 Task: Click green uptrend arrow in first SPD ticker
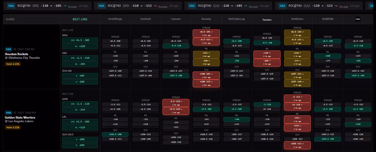coord(65,6)
